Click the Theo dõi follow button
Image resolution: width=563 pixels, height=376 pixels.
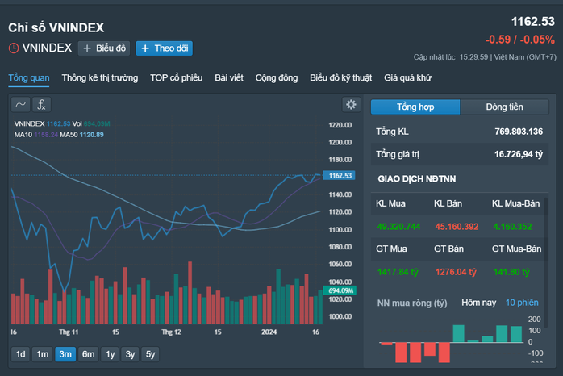165,48
